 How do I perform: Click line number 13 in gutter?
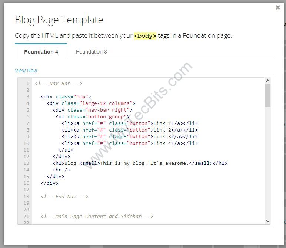26,163
